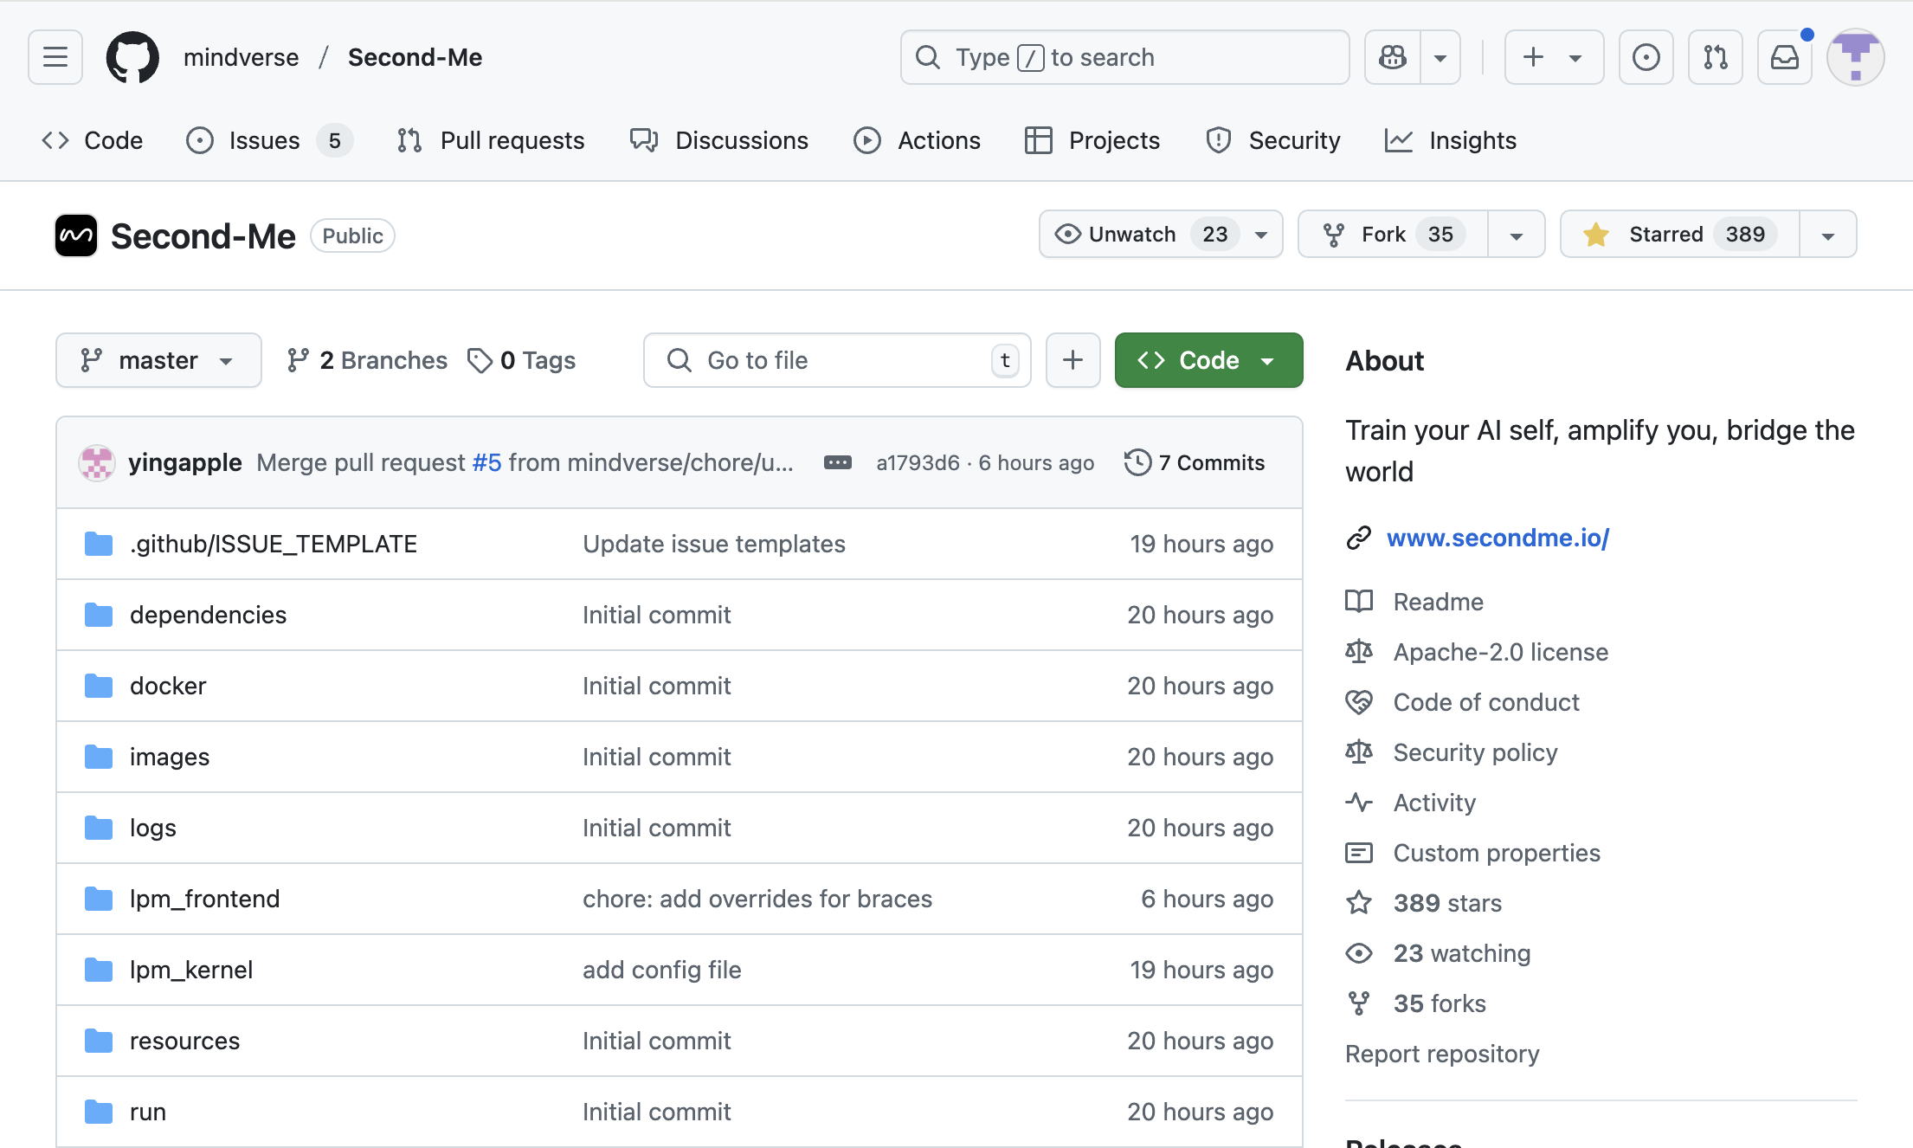Open the issues icon in header
The width and height of the screenshot is (1913, 1148).
click(x=1646, y=57)
